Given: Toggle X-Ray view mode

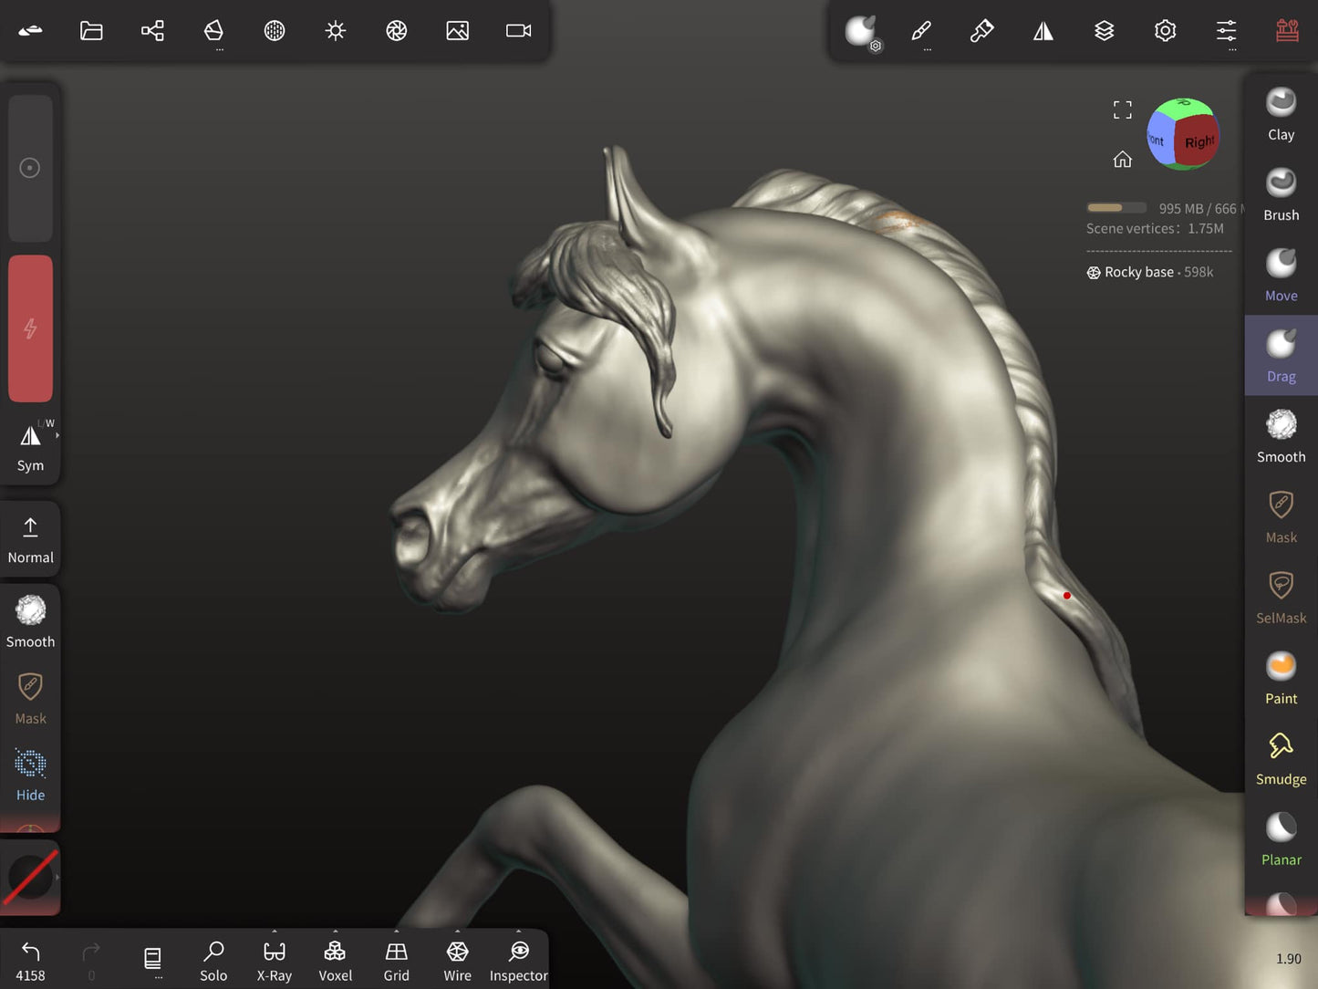Looking at the screenshot, I should tap(274, 960).
